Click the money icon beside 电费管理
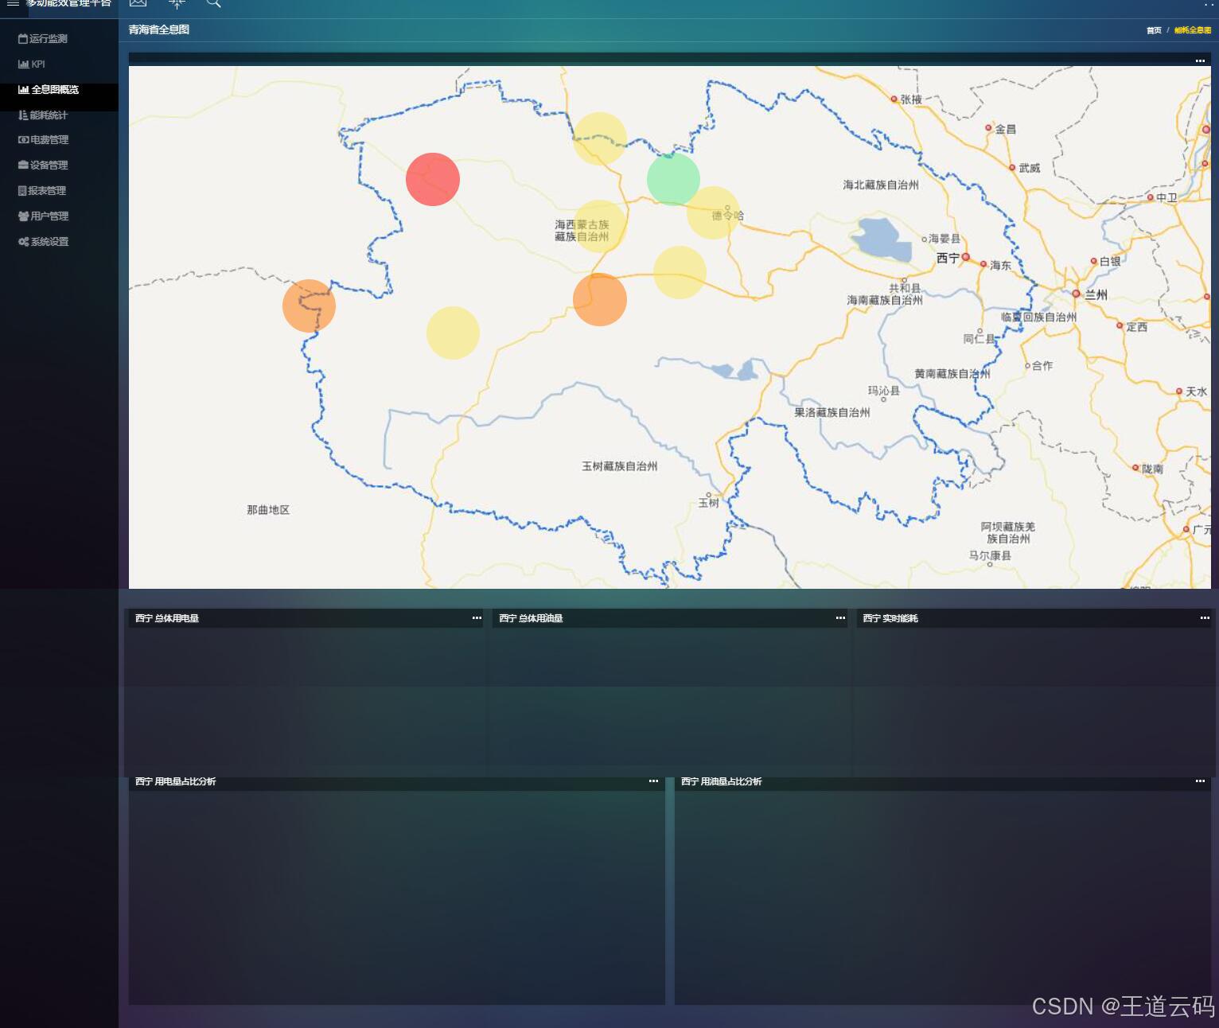 pyautogui.click(x=23, y=140)
